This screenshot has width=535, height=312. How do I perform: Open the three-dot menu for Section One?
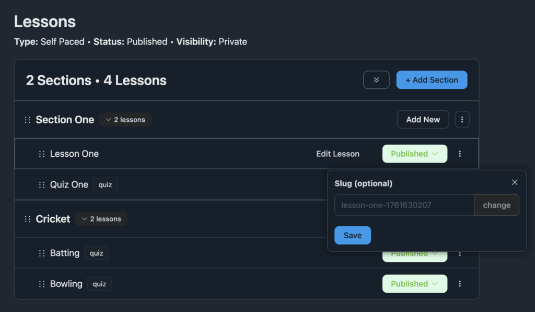coord(462,119)
